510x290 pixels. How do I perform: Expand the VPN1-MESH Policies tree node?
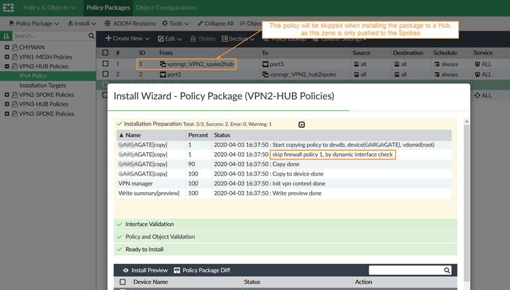7,57
